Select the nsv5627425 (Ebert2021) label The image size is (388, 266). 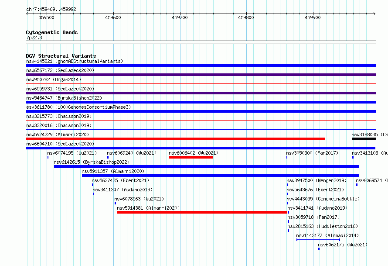click(120, 180)
